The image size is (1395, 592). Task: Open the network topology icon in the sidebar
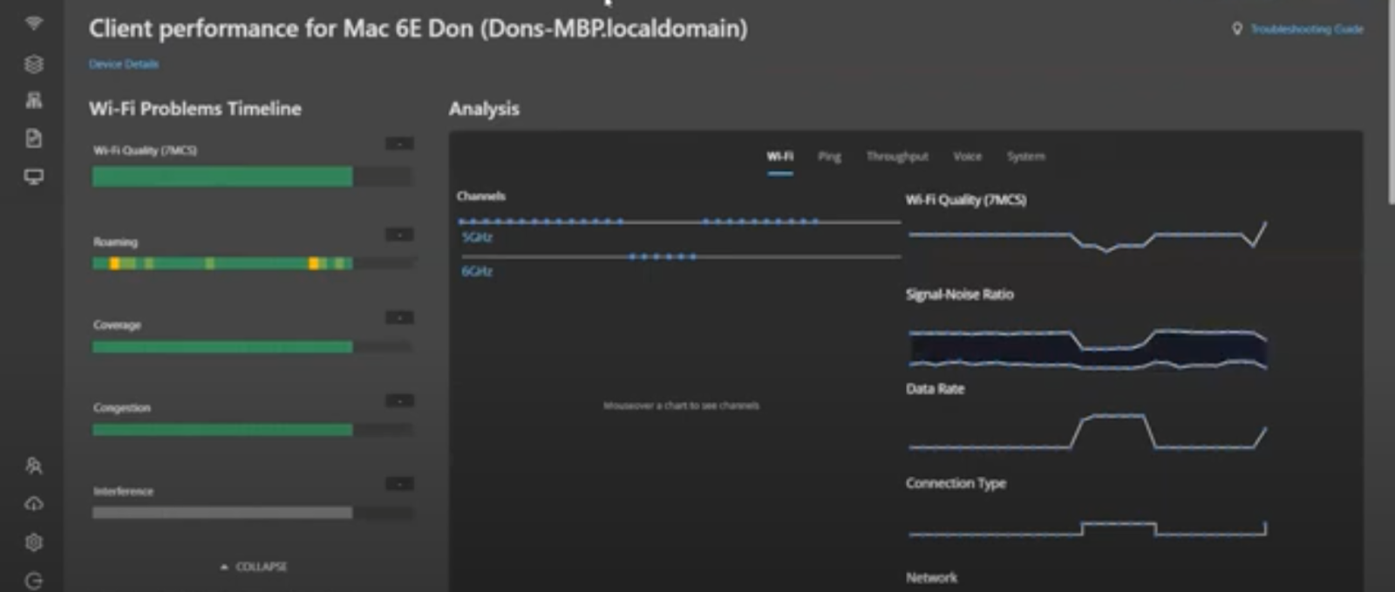(x=33, y=100)
